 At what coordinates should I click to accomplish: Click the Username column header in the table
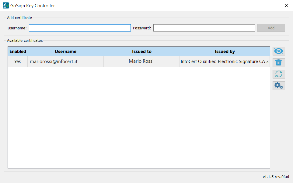(65, 52)
